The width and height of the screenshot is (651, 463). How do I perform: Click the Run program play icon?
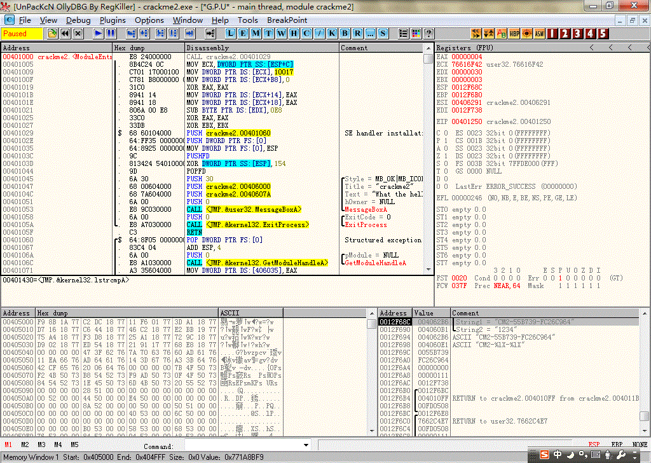[x=98, y=33]
